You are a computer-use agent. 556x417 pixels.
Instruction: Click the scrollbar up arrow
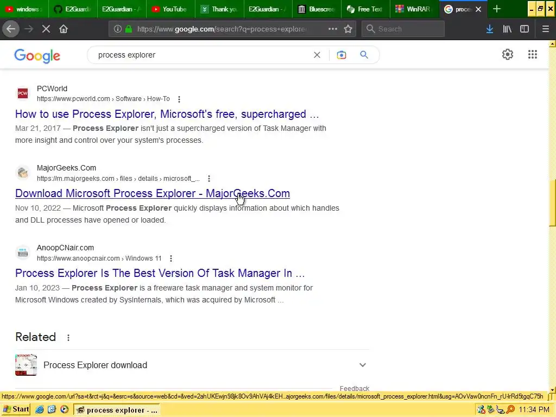click(x=552, y=44)
